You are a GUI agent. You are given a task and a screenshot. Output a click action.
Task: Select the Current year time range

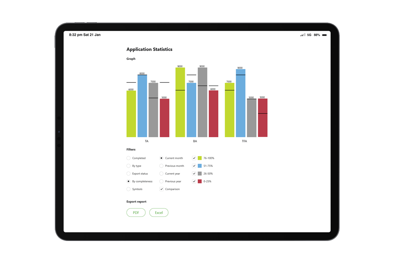click(161, 173)
